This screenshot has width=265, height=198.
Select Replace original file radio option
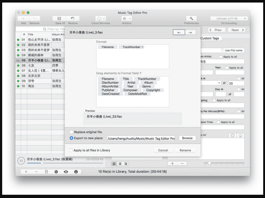71,132
